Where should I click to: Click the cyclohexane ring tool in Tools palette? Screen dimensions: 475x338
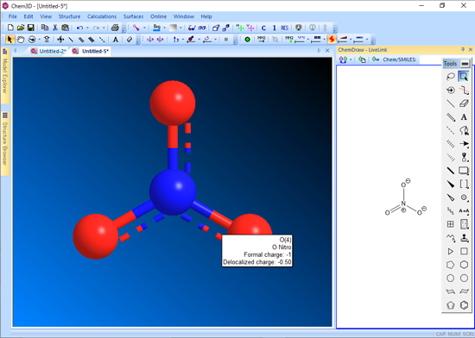click(464, 265)
